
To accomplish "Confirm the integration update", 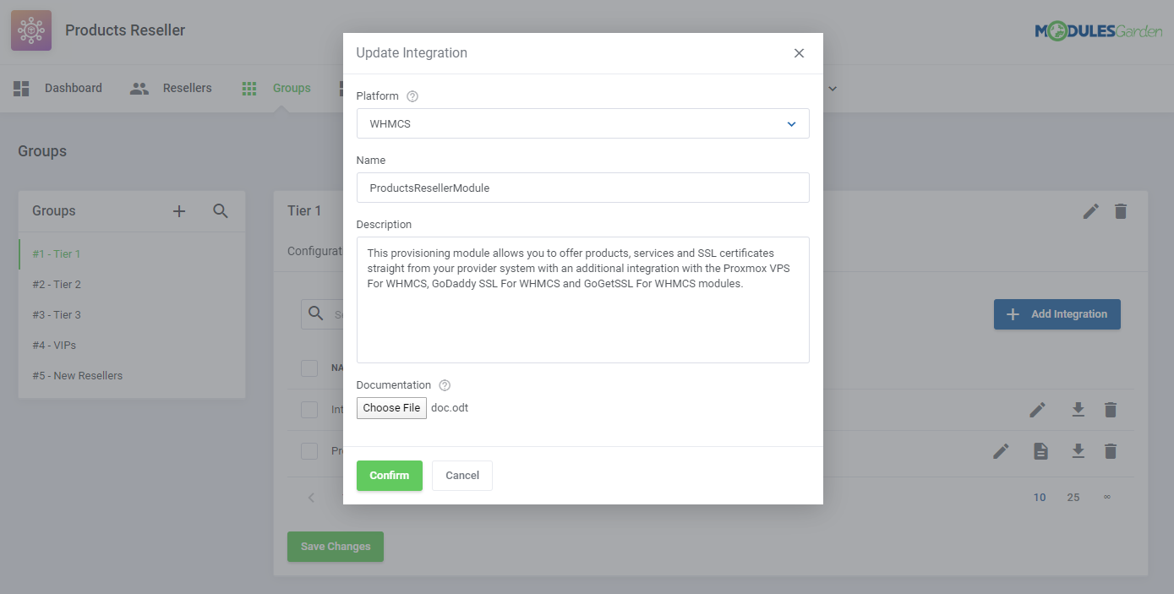I will 390,476.
